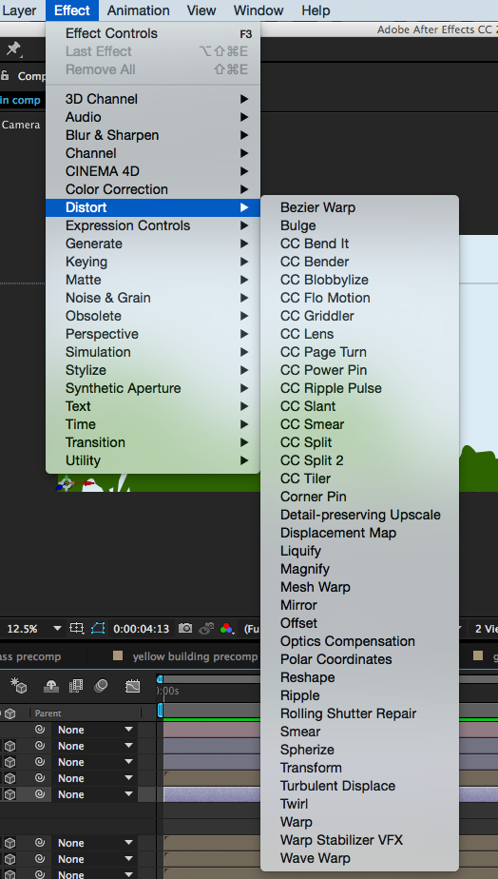This screenshot has height=879, width=498.
Task: Expand the Transition submenu
Action: click(x=153, y=442)
